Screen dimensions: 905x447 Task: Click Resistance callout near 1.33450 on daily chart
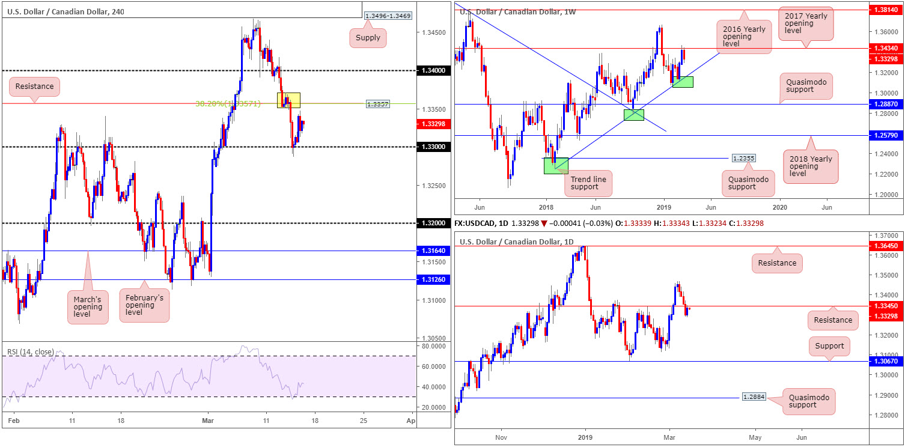tap(832, 320)
